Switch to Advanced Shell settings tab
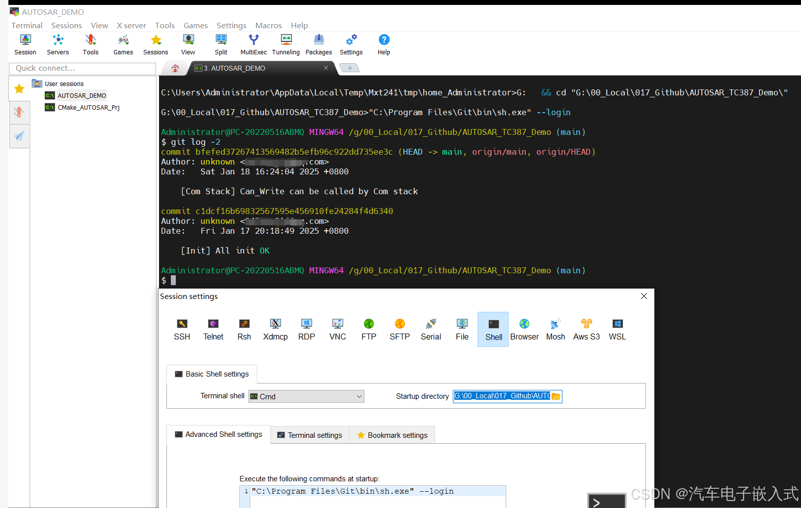 218,434
